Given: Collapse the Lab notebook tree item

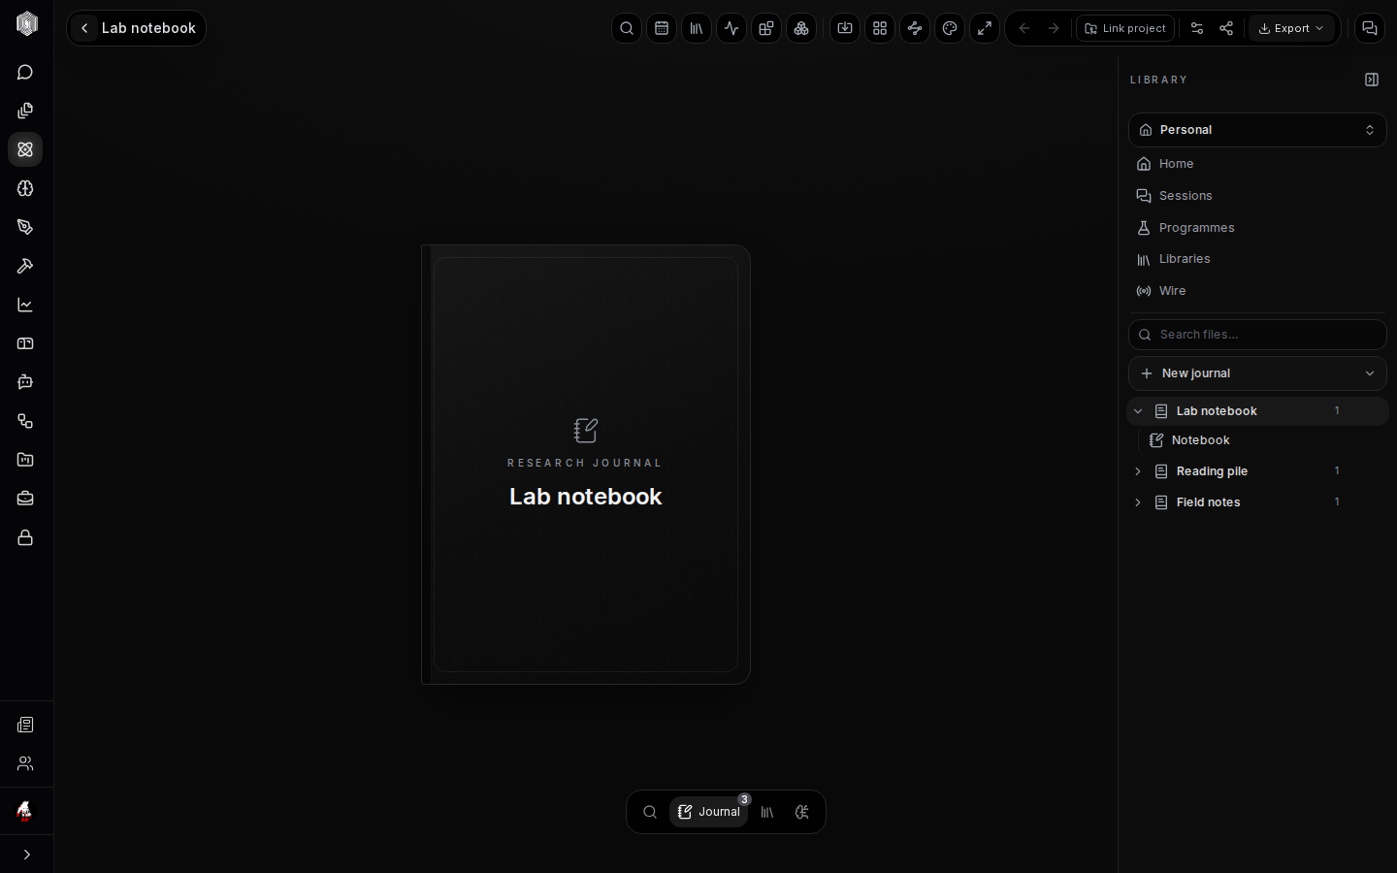Looking at the screenshot, I should pos(1138,411).
